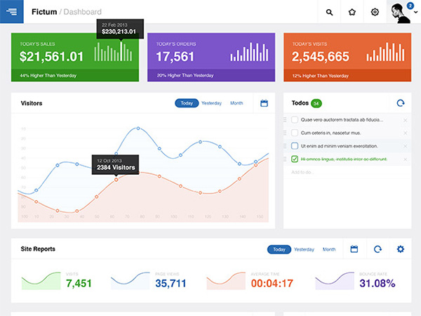
Task: Select Today tab in Site Reports
Action: [279, 249]
